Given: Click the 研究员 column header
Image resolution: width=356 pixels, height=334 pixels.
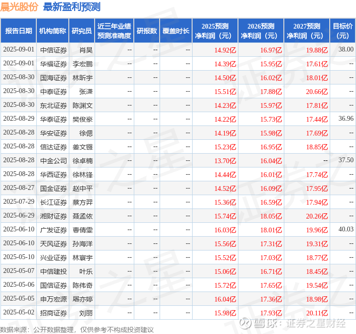Looking at the screenshot, I should tap(82, 31).
